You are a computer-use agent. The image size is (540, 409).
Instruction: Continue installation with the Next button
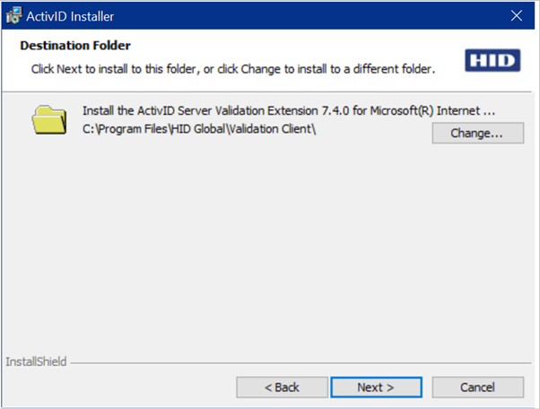(x=376, y=387)
